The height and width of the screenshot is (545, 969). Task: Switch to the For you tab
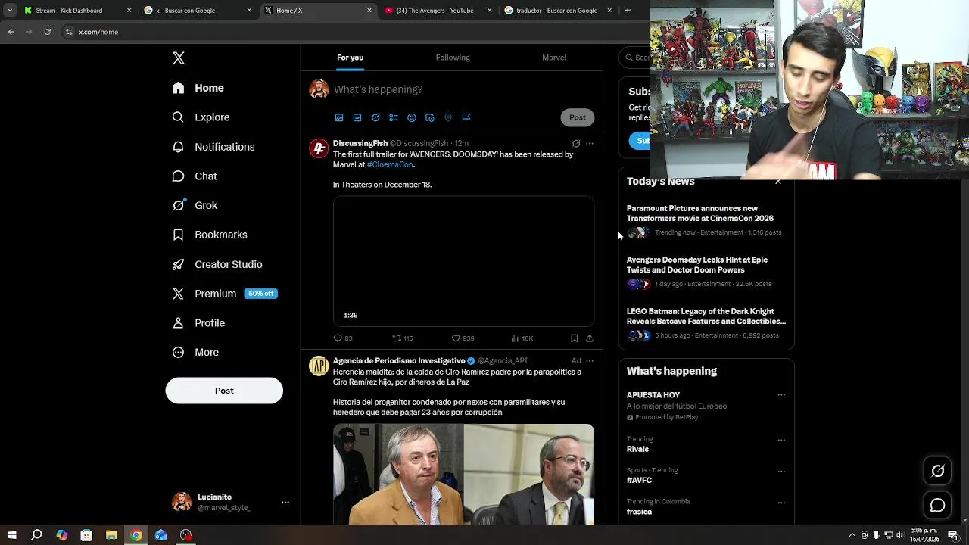click(350, 58)
